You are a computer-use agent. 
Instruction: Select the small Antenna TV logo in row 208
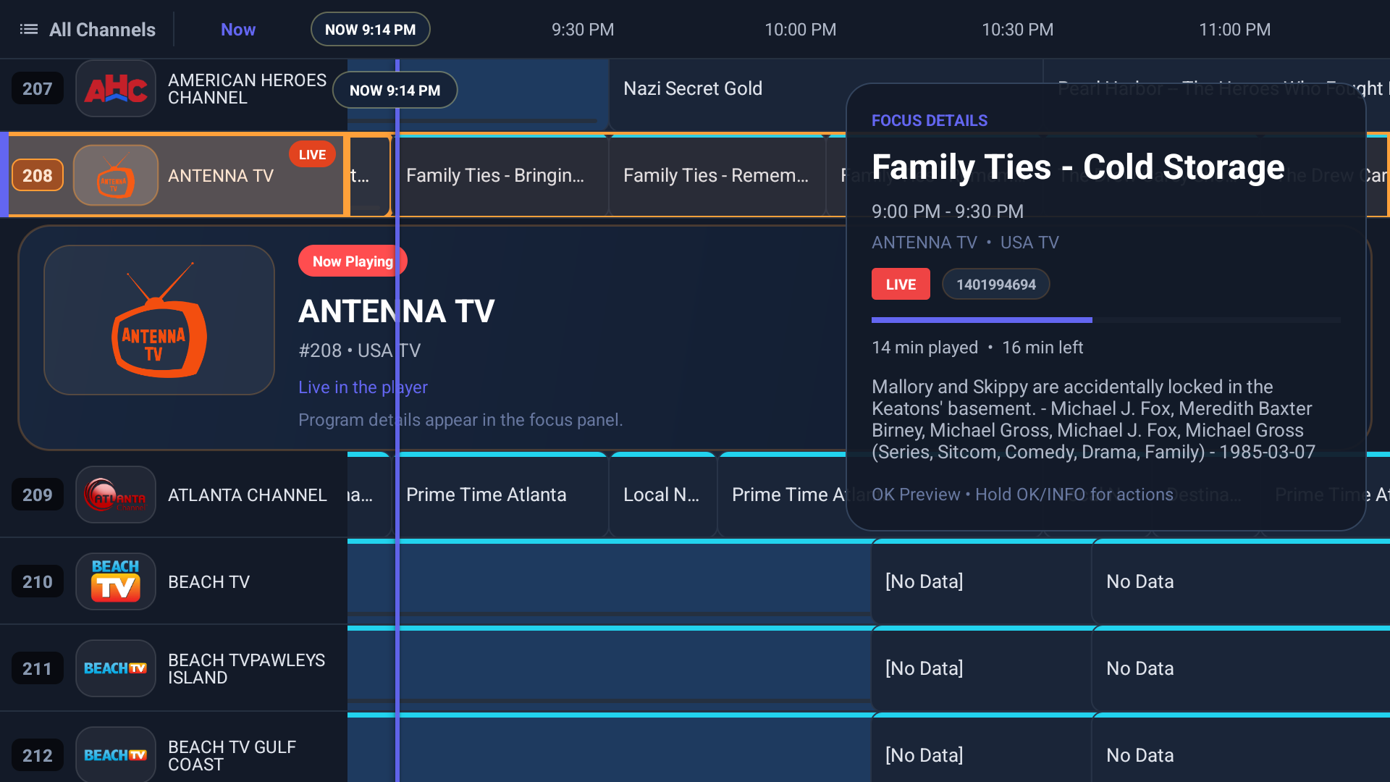pos(116,175)
